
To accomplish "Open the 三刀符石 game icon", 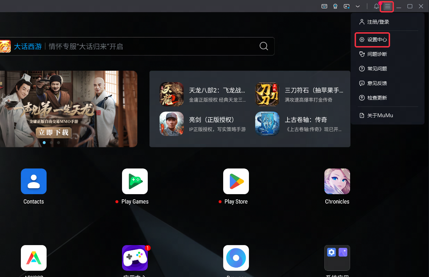I will [267, 94].
